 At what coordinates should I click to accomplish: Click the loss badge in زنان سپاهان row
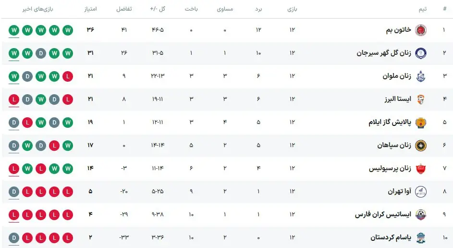(54, 145)
